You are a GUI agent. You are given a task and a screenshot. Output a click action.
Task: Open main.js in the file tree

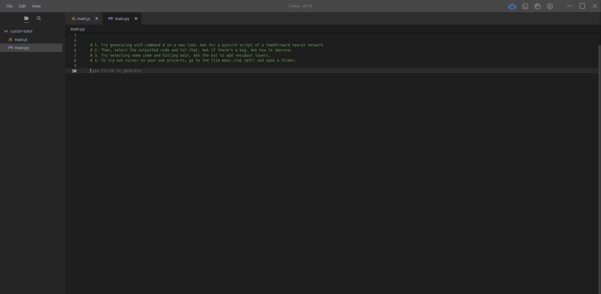(31, 40)
